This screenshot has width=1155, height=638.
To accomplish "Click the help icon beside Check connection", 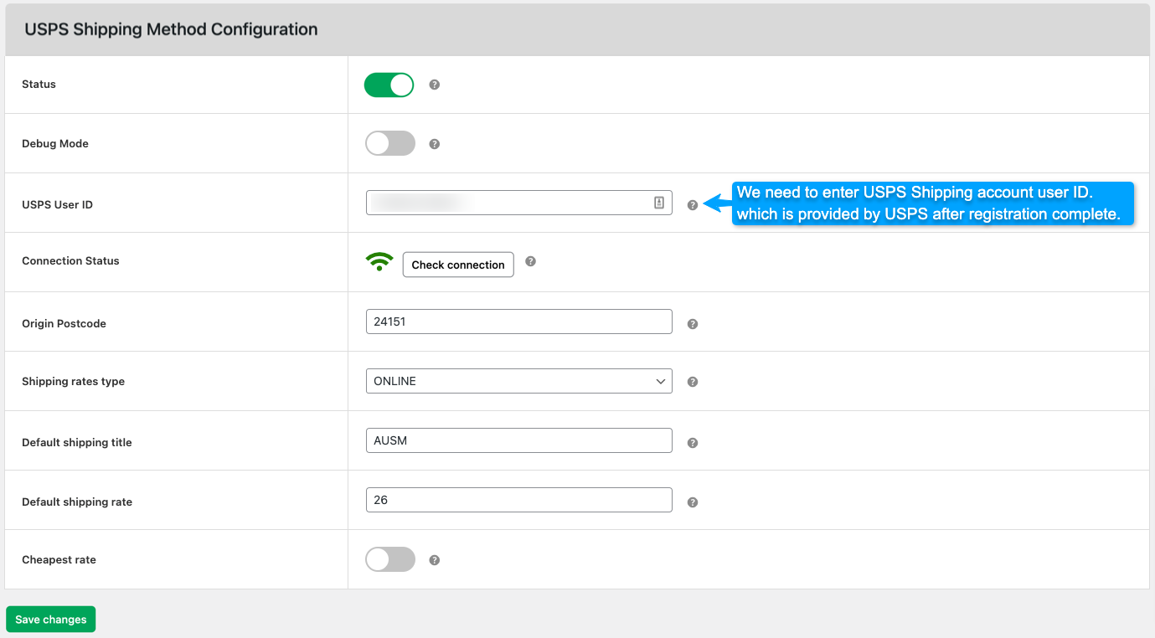I will (x=530, y=261).
